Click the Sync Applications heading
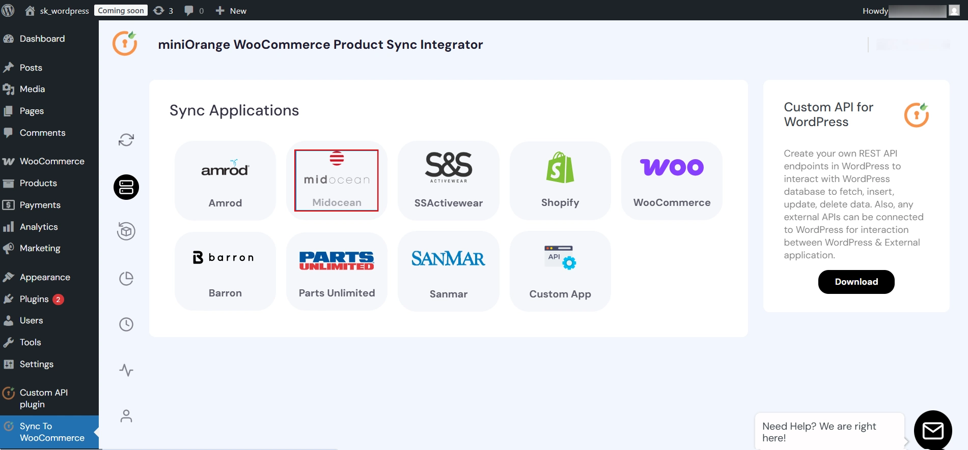Viewport: 968px width, 450px height. pyautogui.click(x=234, y=110)
